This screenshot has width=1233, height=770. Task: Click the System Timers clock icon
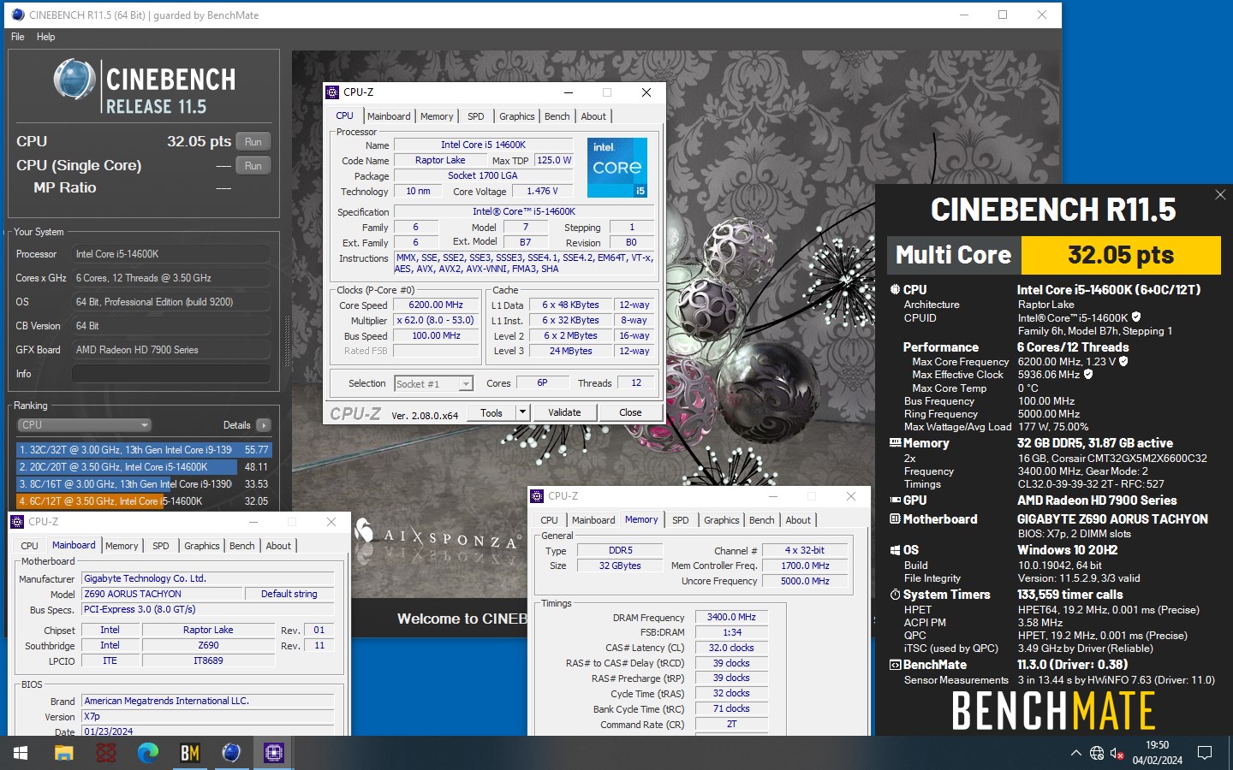(x=895, y=595)
